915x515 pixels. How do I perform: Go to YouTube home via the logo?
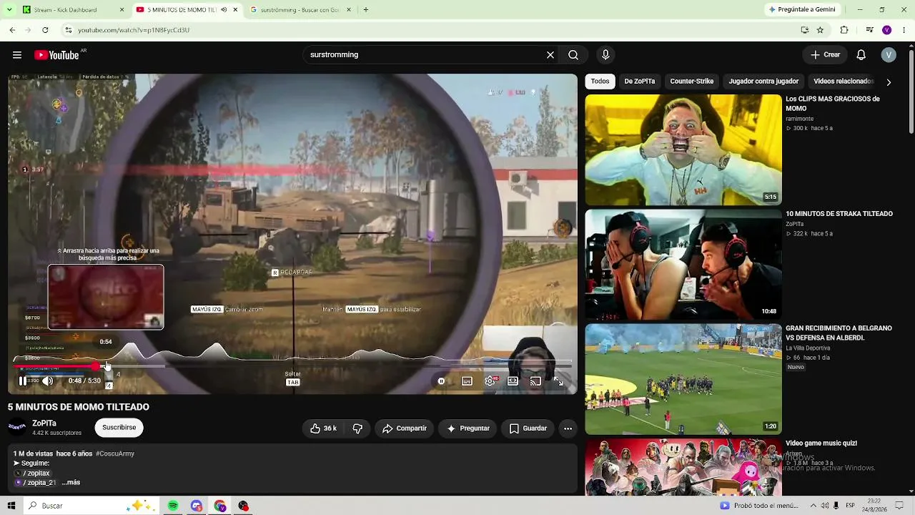coord(57,55)
